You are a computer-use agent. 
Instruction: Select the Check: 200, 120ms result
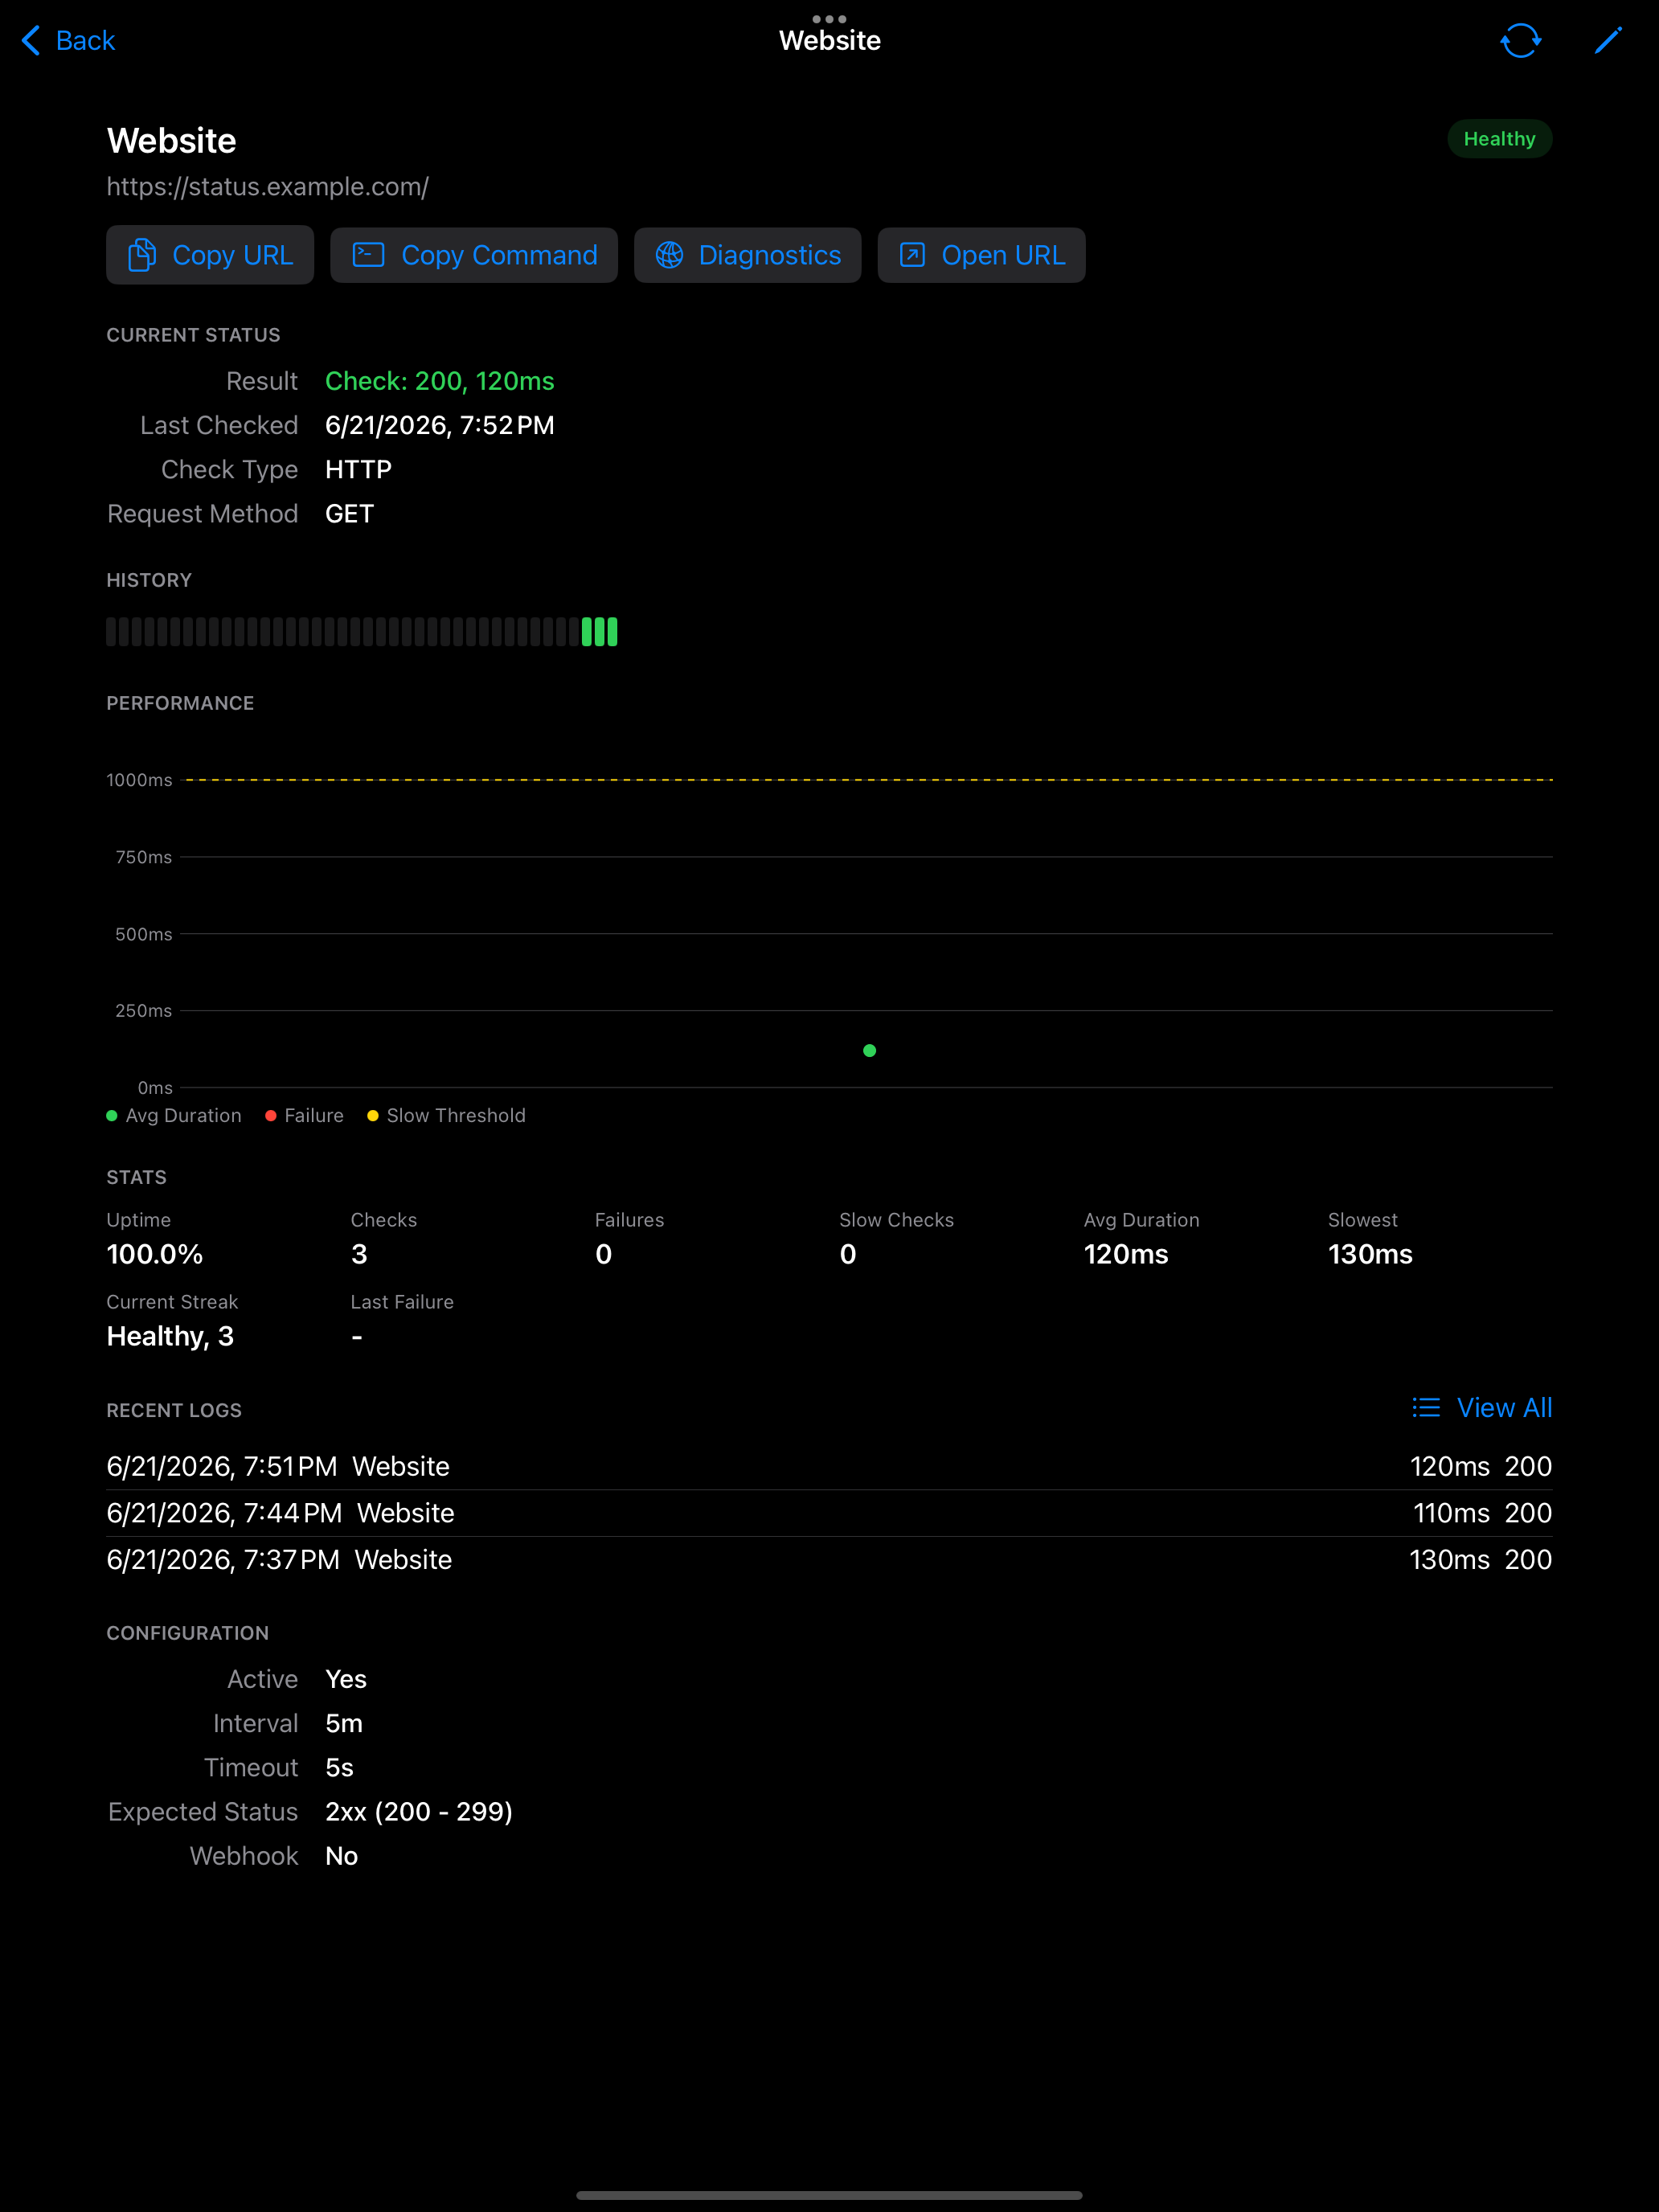(439, 381)
